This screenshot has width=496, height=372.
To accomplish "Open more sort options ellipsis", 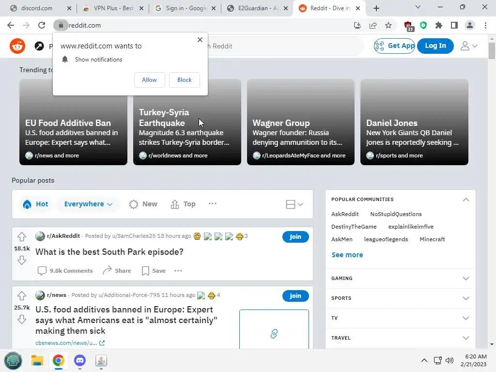I will 213,204.
